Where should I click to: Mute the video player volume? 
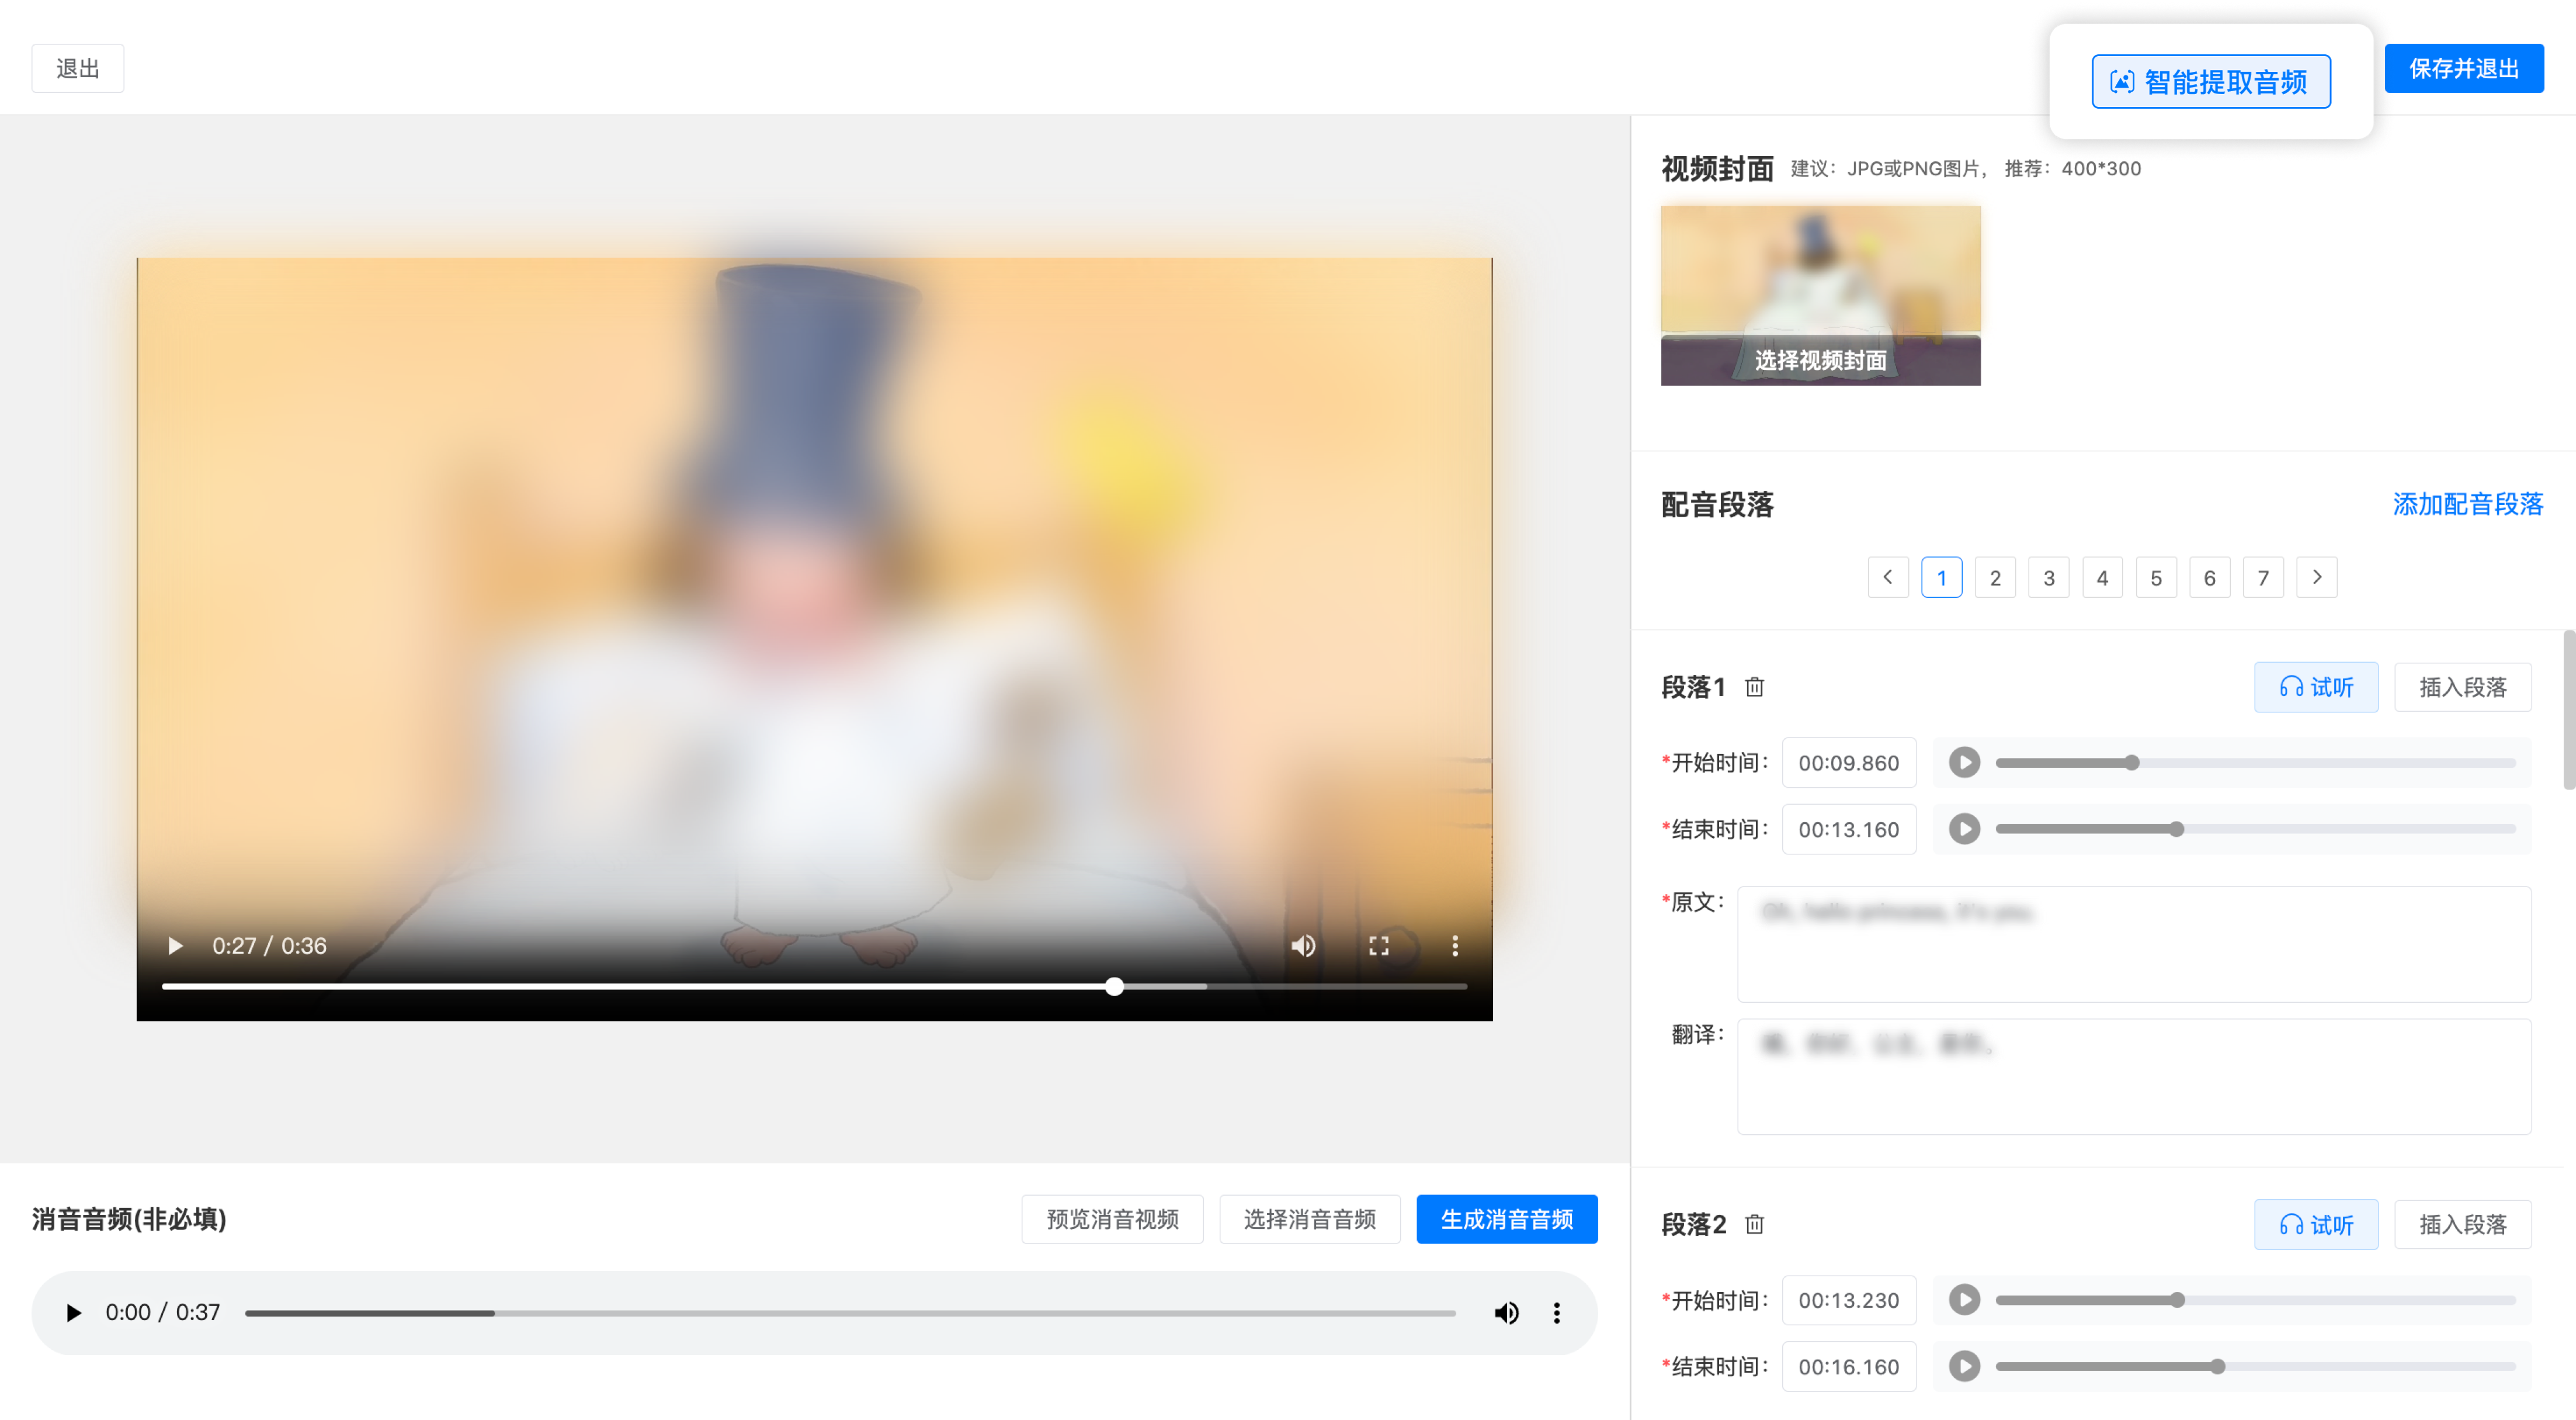tap(1303, 945)
